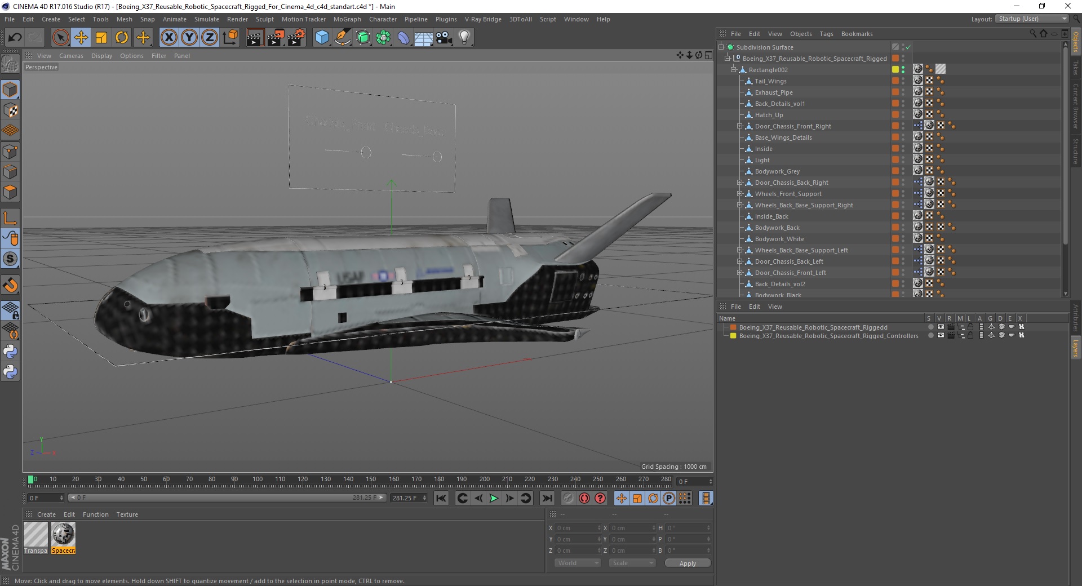Screen dimensions: 1082x586
Task: Open the Spline pen tool
Action: click(343, 38)
